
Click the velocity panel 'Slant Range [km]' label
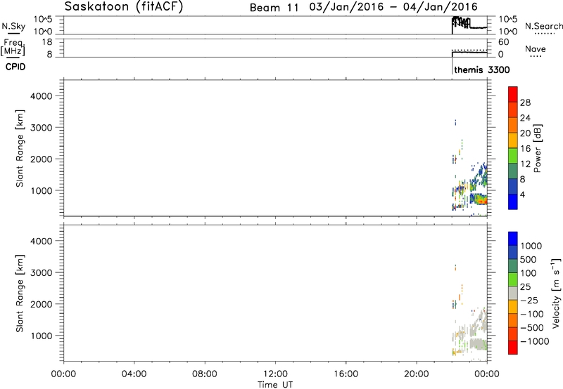(x=20, y=294)
